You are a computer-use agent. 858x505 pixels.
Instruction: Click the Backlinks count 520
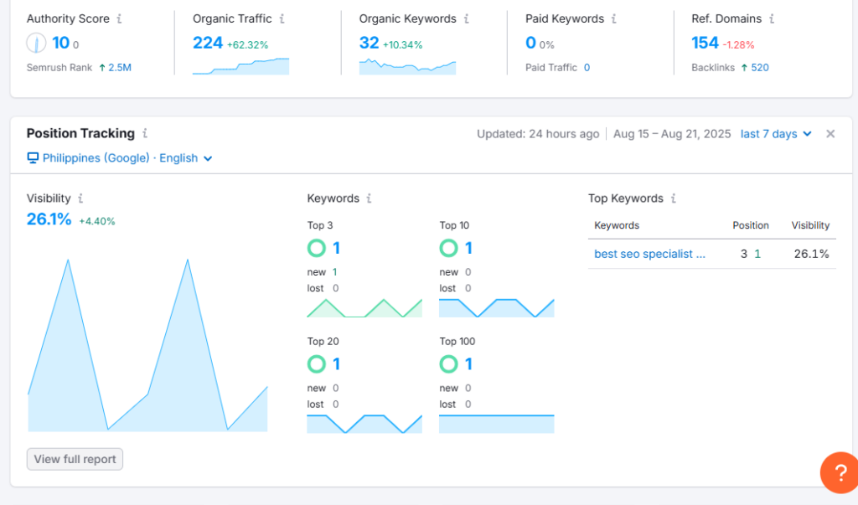[759, 67]
